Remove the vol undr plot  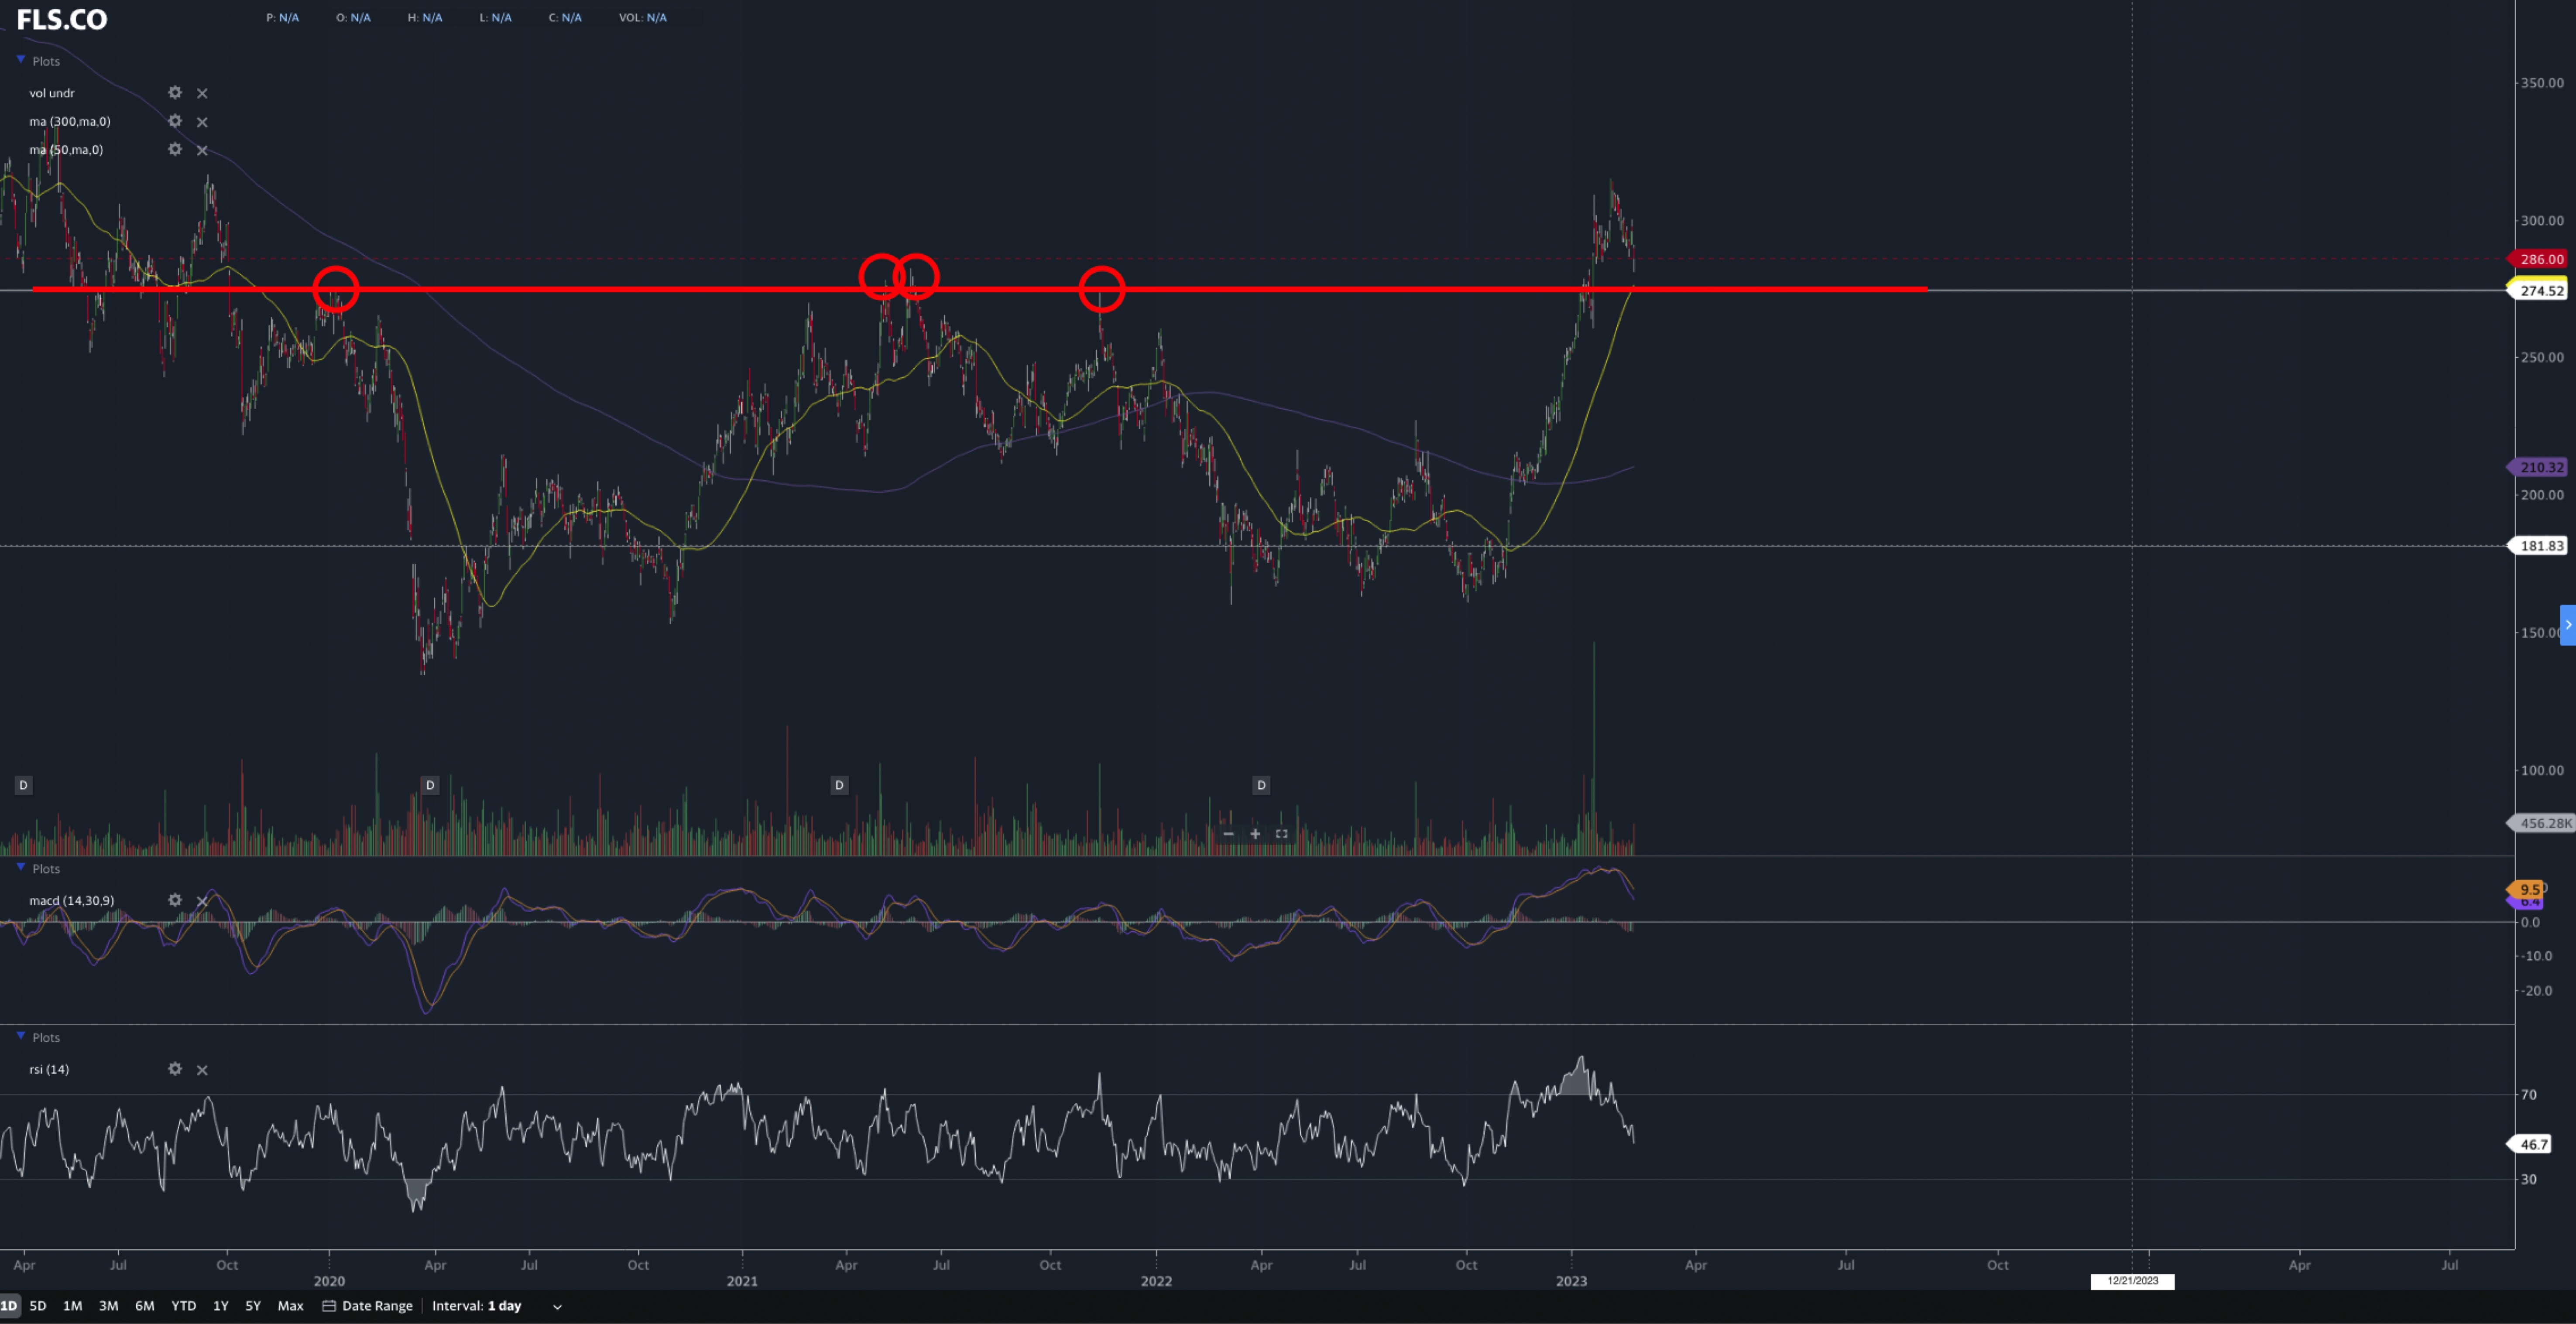tap(202, 93)
